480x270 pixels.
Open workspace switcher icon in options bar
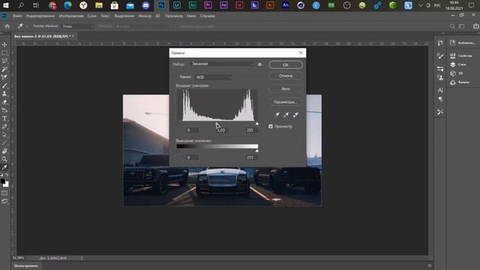(462, 26)
